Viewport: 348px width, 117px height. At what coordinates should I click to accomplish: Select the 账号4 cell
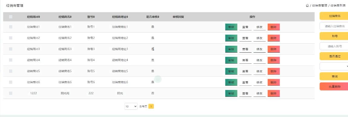[91, 60]
